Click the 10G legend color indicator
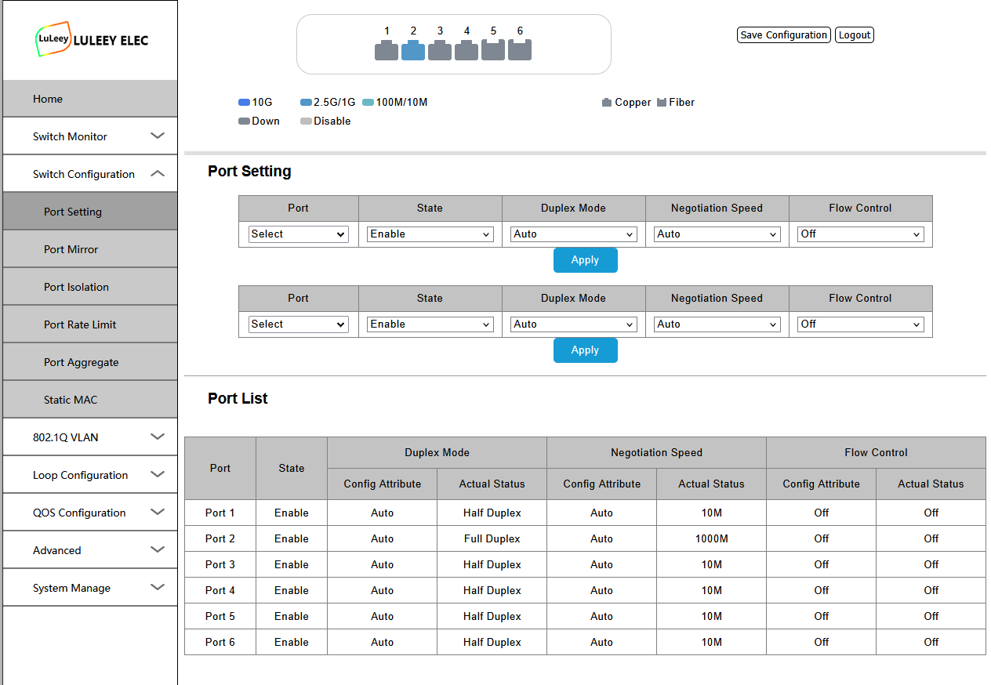This screenshot has width=991, height=685. coord(244,103)
